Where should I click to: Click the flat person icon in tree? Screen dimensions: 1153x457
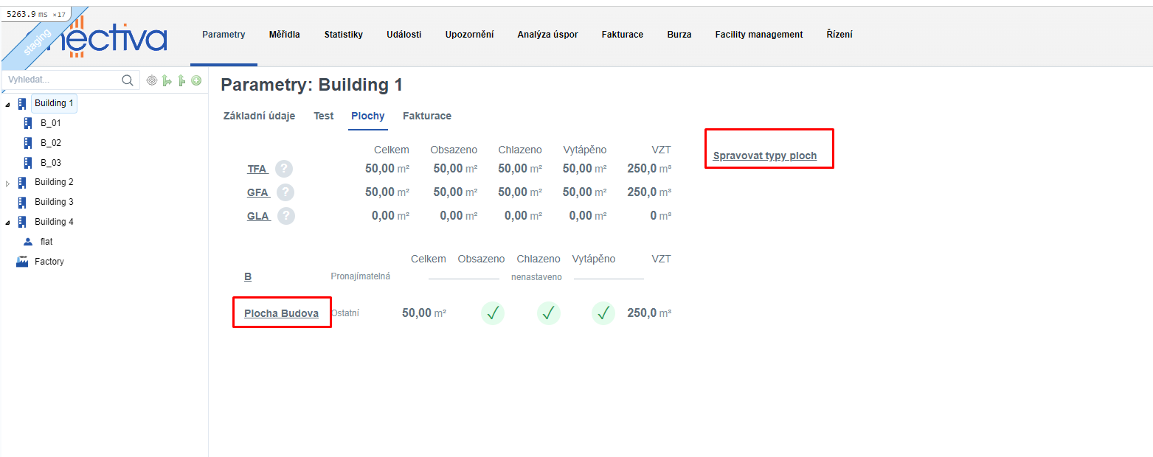28,242
